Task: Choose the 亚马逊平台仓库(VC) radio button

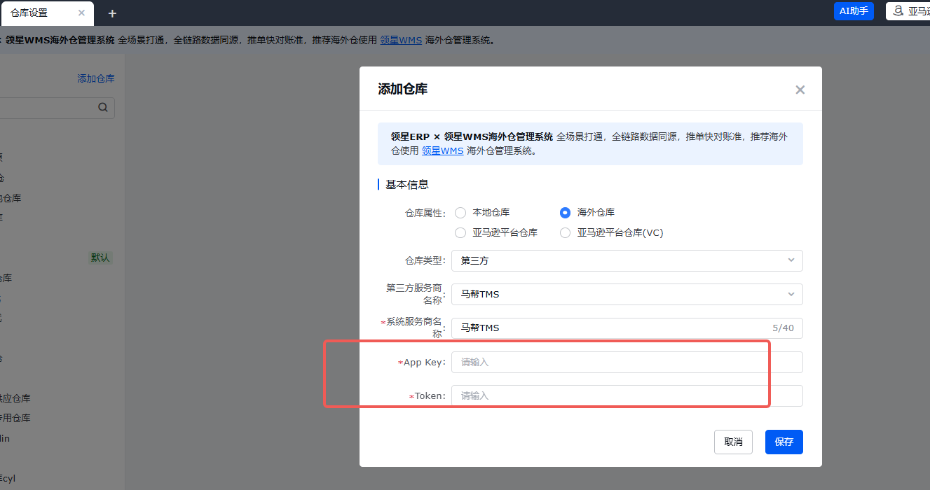Action: point(565,233)
